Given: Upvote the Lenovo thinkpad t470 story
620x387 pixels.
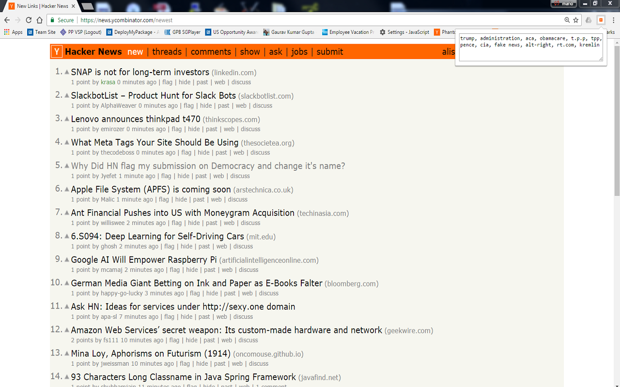Looking at the screenshot, I should 67,119.
